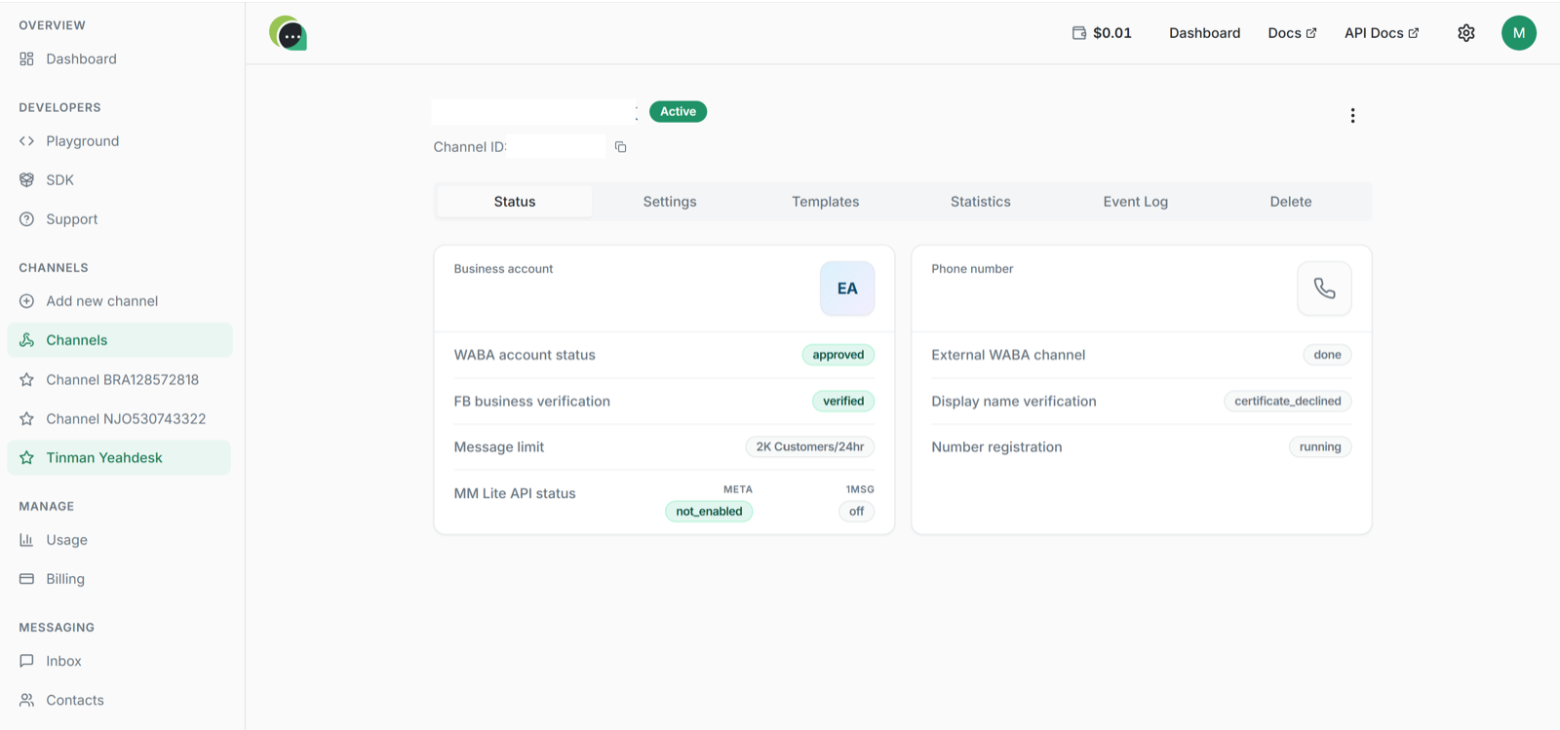
Task: Click the running Number registration badge
Action: coord(1320,447)
